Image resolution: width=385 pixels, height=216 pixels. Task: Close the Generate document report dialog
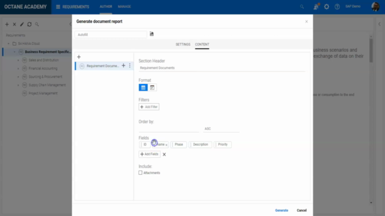pos(306,22)
